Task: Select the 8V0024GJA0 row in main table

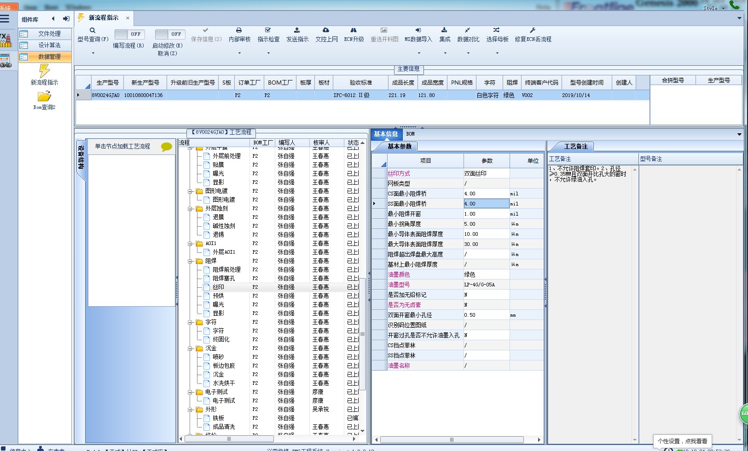Action: tap(362, 95)
